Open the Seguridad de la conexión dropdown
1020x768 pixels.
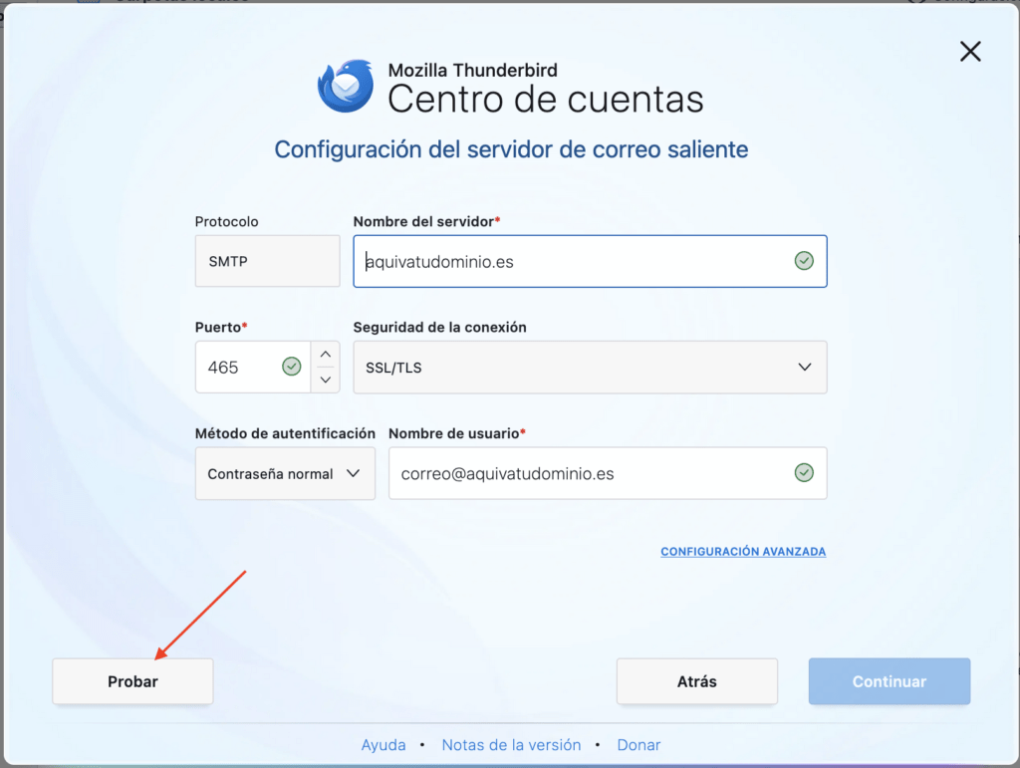click(x=590, y=368)
